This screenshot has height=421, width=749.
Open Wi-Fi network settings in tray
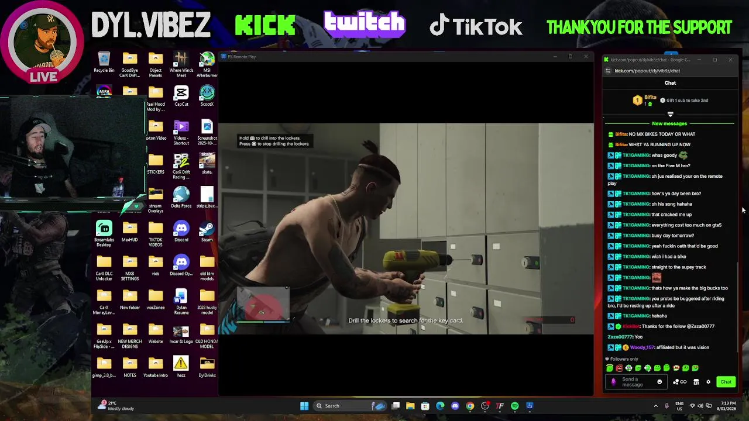[693, 406]
